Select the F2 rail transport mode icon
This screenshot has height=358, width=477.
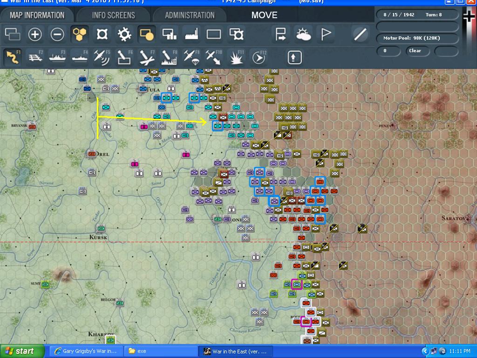tap(35, 57)
